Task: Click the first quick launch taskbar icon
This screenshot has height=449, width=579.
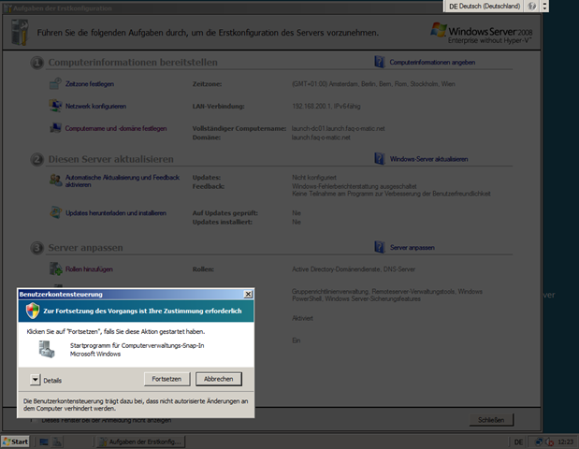Action: point(44,442)
